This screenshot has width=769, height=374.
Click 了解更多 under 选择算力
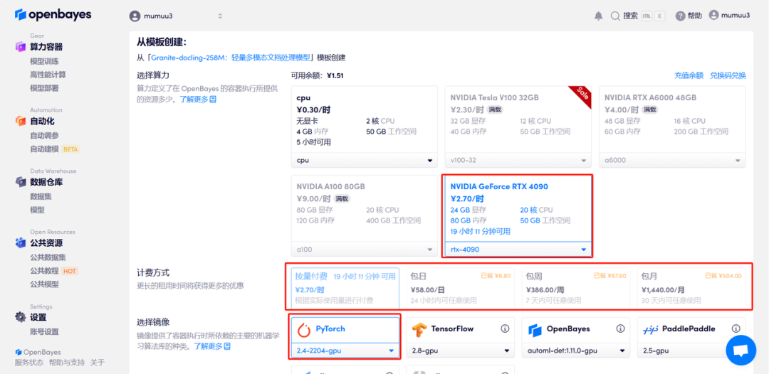pos(198,99)
